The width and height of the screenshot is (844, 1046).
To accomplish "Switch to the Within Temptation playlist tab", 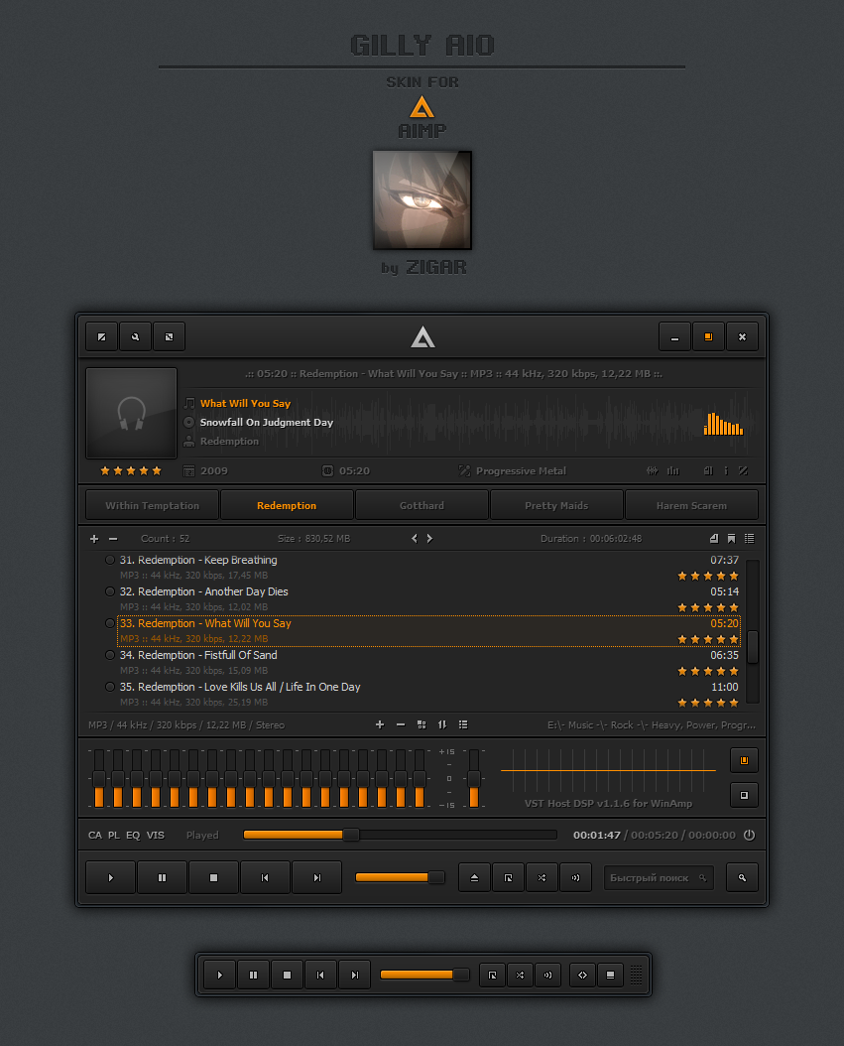I will [152, 506].
